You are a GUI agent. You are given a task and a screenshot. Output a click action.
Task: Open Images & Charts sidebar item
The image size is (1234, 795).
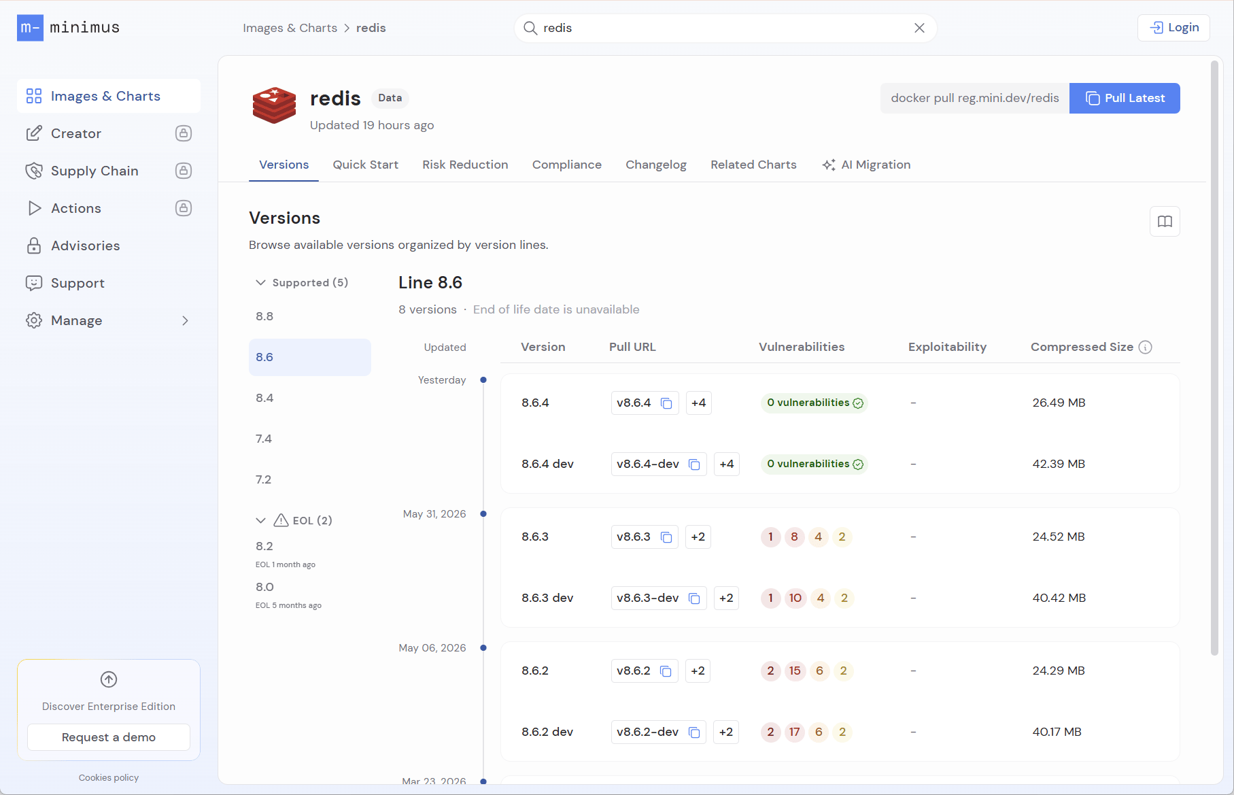(x=109, y=96)
